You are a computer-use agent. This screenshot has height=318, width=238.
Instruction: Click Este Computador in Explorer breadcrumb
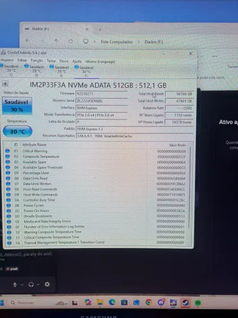(117, 42)
